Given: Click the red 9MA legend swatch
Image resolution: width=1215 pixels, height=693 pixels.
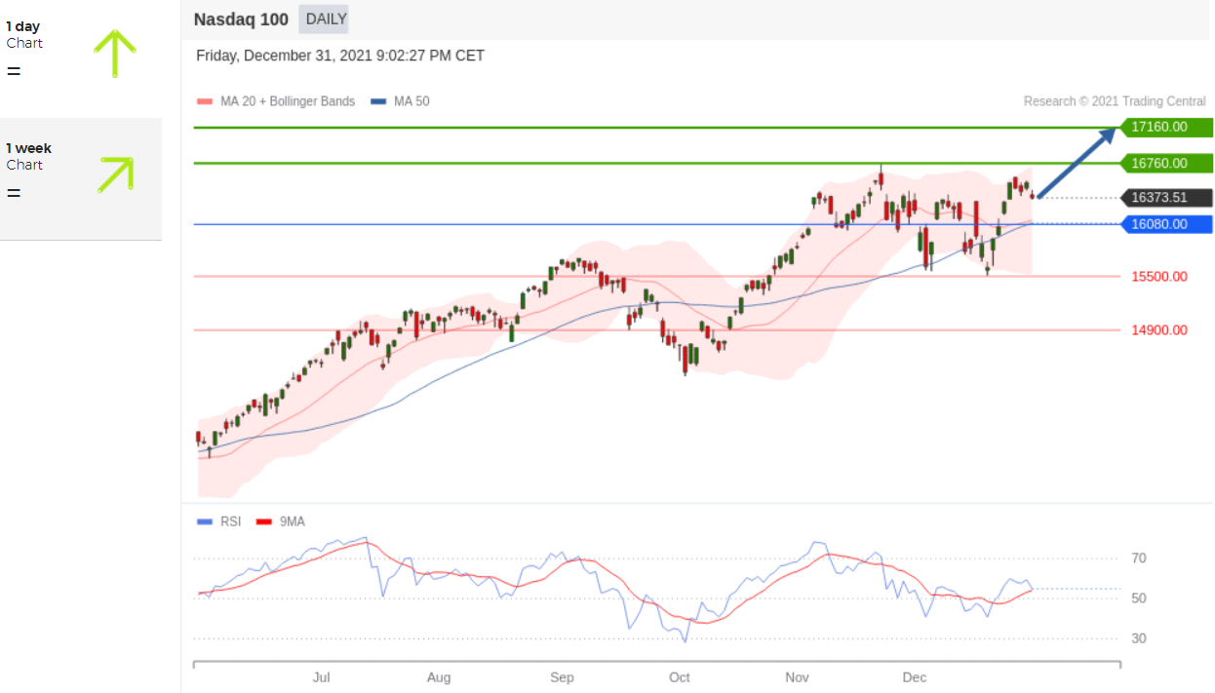Looking at the screenshot, I should coord(262,521).
